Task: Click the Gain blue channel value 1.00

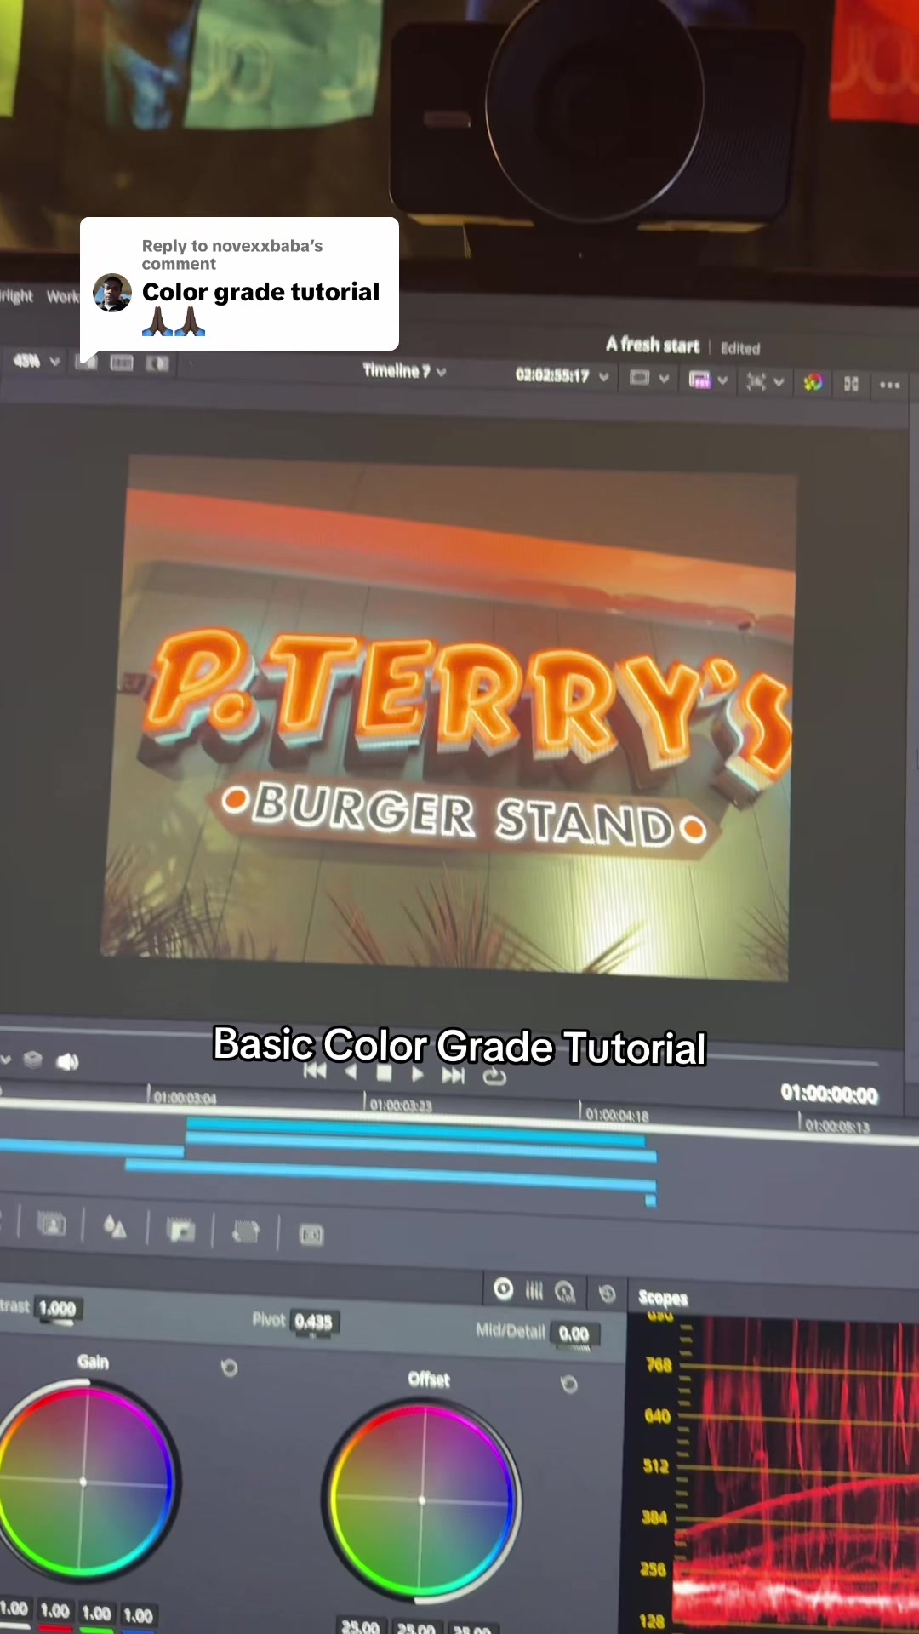Action: point(138,1614)
